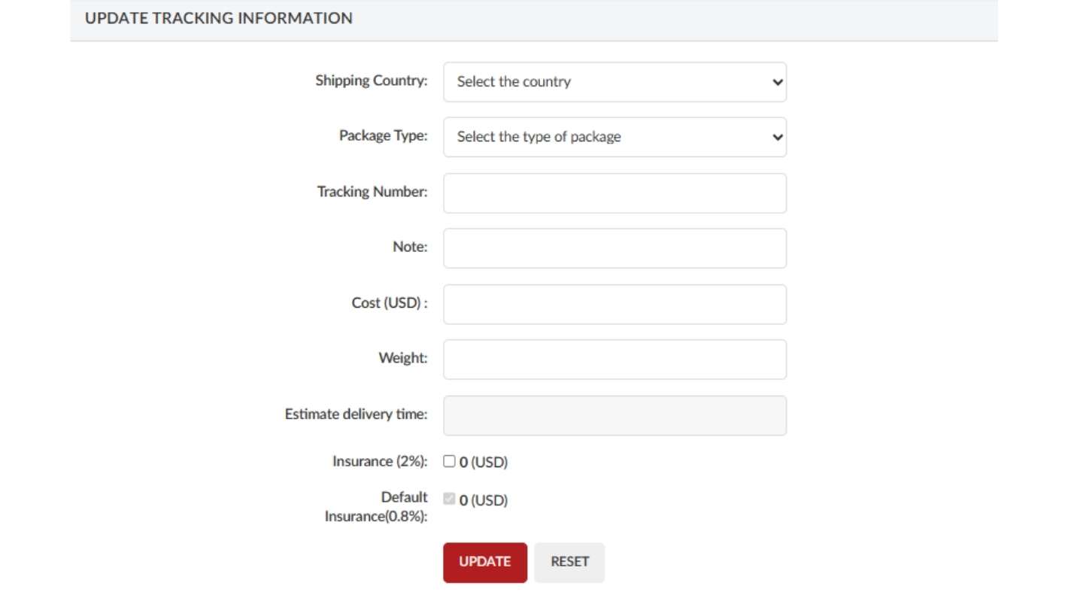
Task: Click into the Tracking Number field
Action: [614, 193]
